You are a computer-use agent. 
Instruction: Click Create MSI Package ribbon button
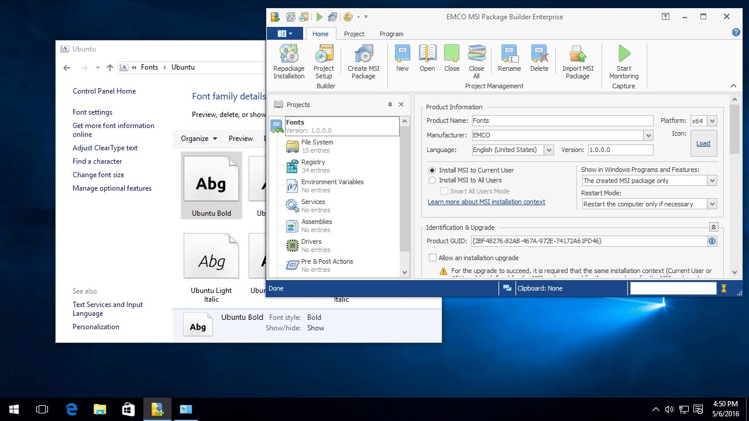tap(363, 63)
